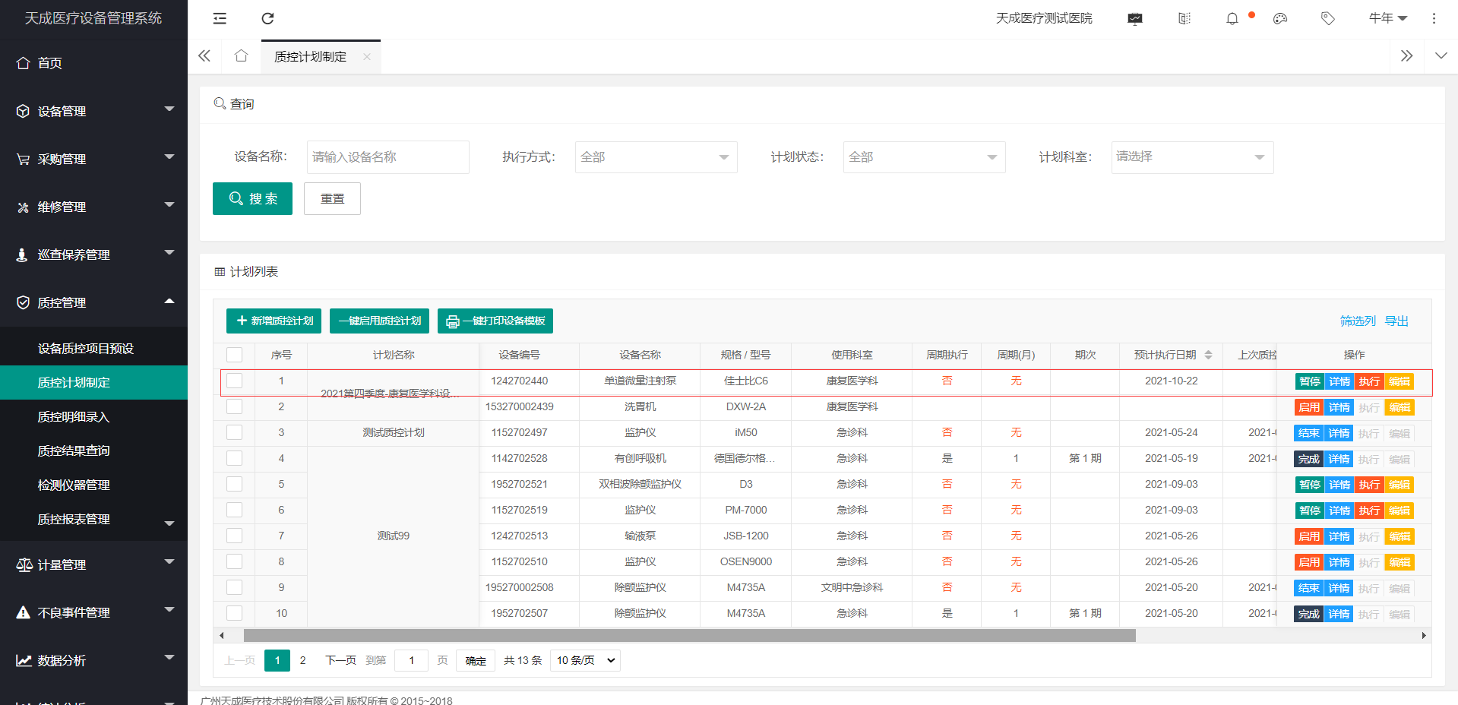Sort by 预计执行日期 sort arrows
Screen dimensions: 1458x705
[x=1208, y=355]
